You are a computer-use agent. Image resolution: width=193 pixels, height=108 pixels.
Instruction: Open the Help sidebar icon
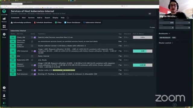tap(4, 89)
